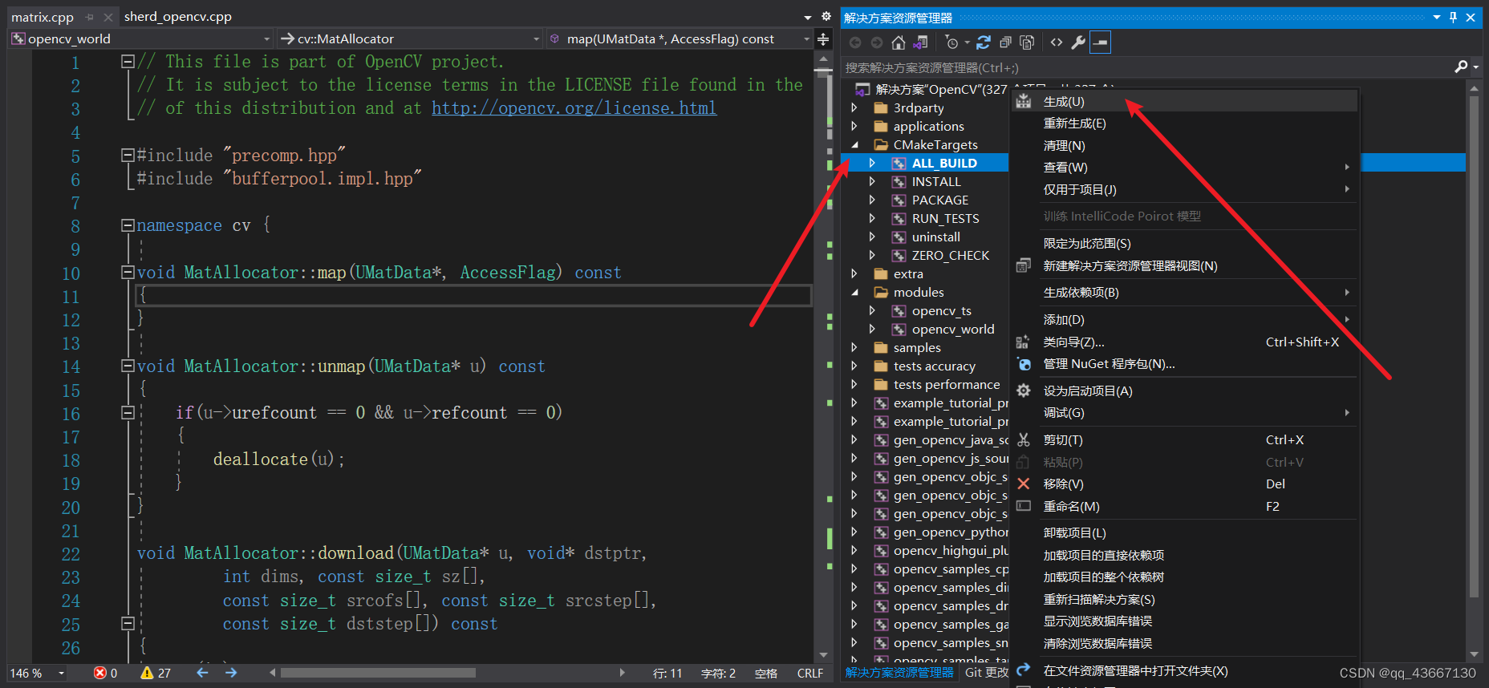The height and width of the screenshot is (688, 1489).
Task: Collapse the #include block at line 5
Action: (x=128, y=156)
